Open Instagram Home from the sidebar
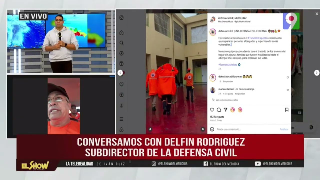 click(x=121, y=32)
